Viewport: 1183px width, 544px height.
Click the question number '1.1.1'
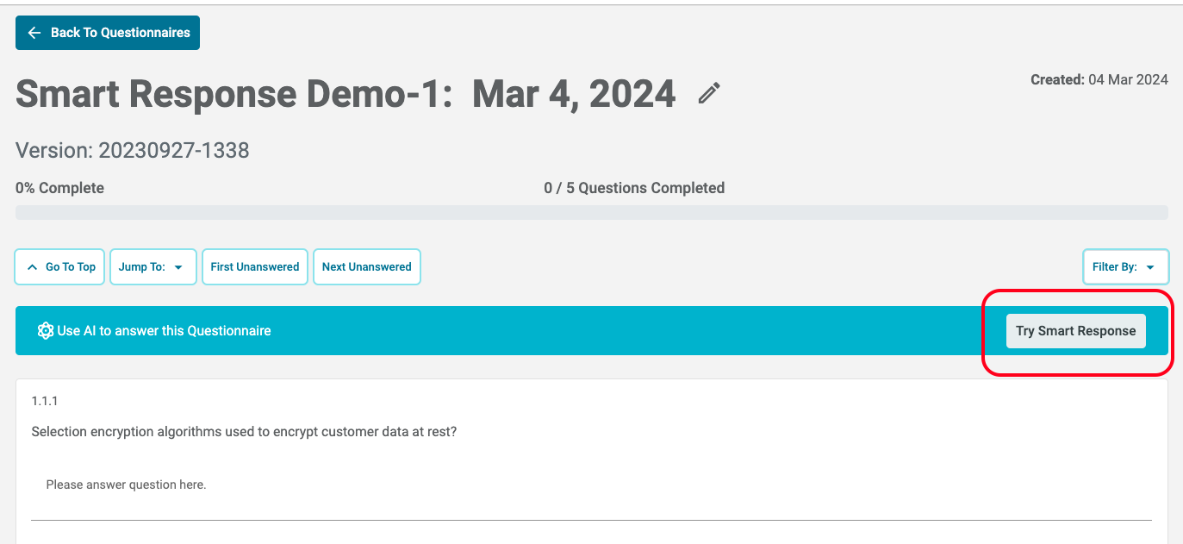(x=45, y=401)
